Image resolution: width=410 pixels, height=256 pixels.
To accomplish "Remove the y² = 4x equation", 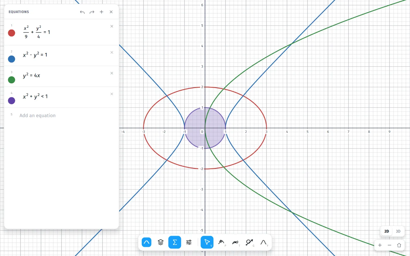I will (112, 73).
